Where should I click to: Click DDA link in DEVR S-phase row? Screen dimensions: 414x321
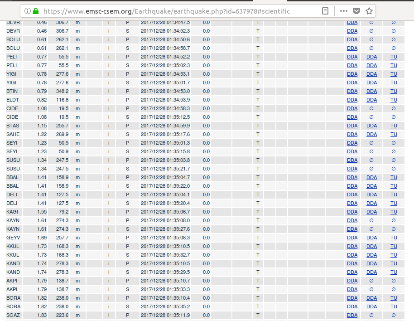tap(352, 31)
